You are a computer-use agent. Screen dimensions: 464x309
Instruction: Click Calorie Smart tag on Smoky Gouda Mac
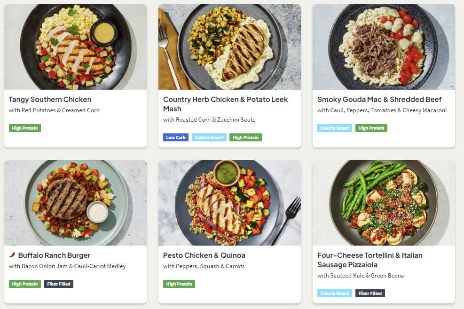335,128
